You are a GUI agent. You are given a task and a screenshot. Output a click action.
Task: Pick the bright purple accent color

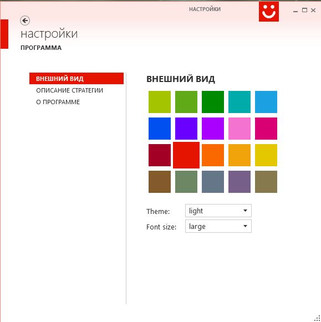tap(213, 129)
